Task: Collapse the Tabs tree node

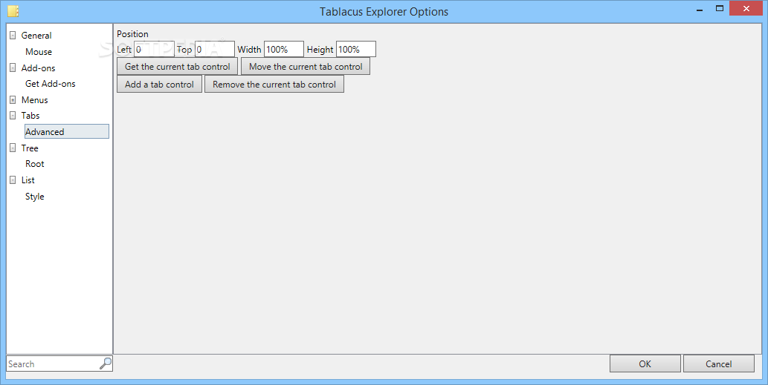Action: tap(13, 116)
